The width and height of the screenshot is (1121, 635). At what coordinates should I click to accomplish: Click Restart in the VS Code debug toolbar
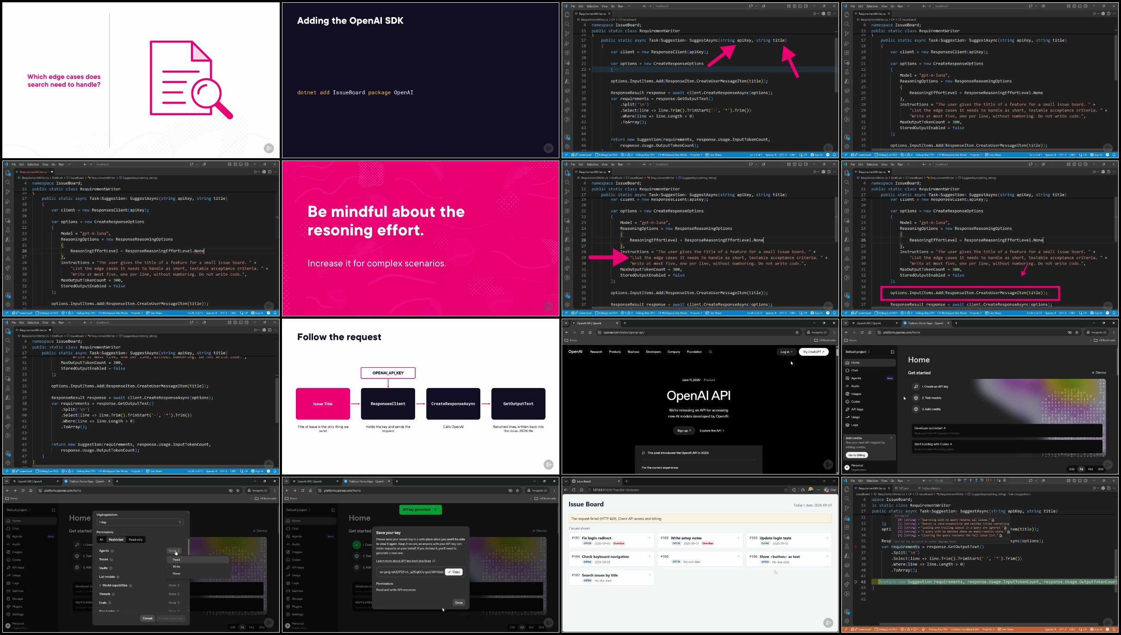pos(982,480)
